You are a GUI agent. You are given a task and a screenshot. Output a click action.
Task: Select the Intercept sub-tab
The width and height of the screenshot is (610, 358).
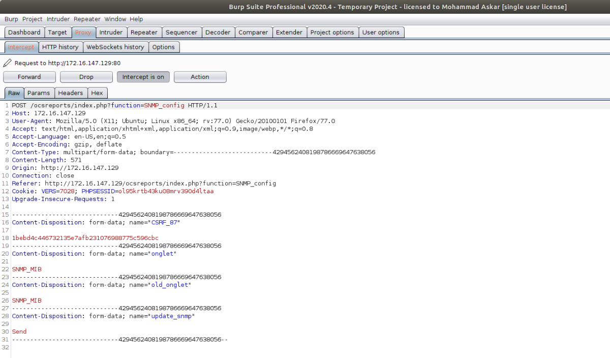(x=21, y=47)
